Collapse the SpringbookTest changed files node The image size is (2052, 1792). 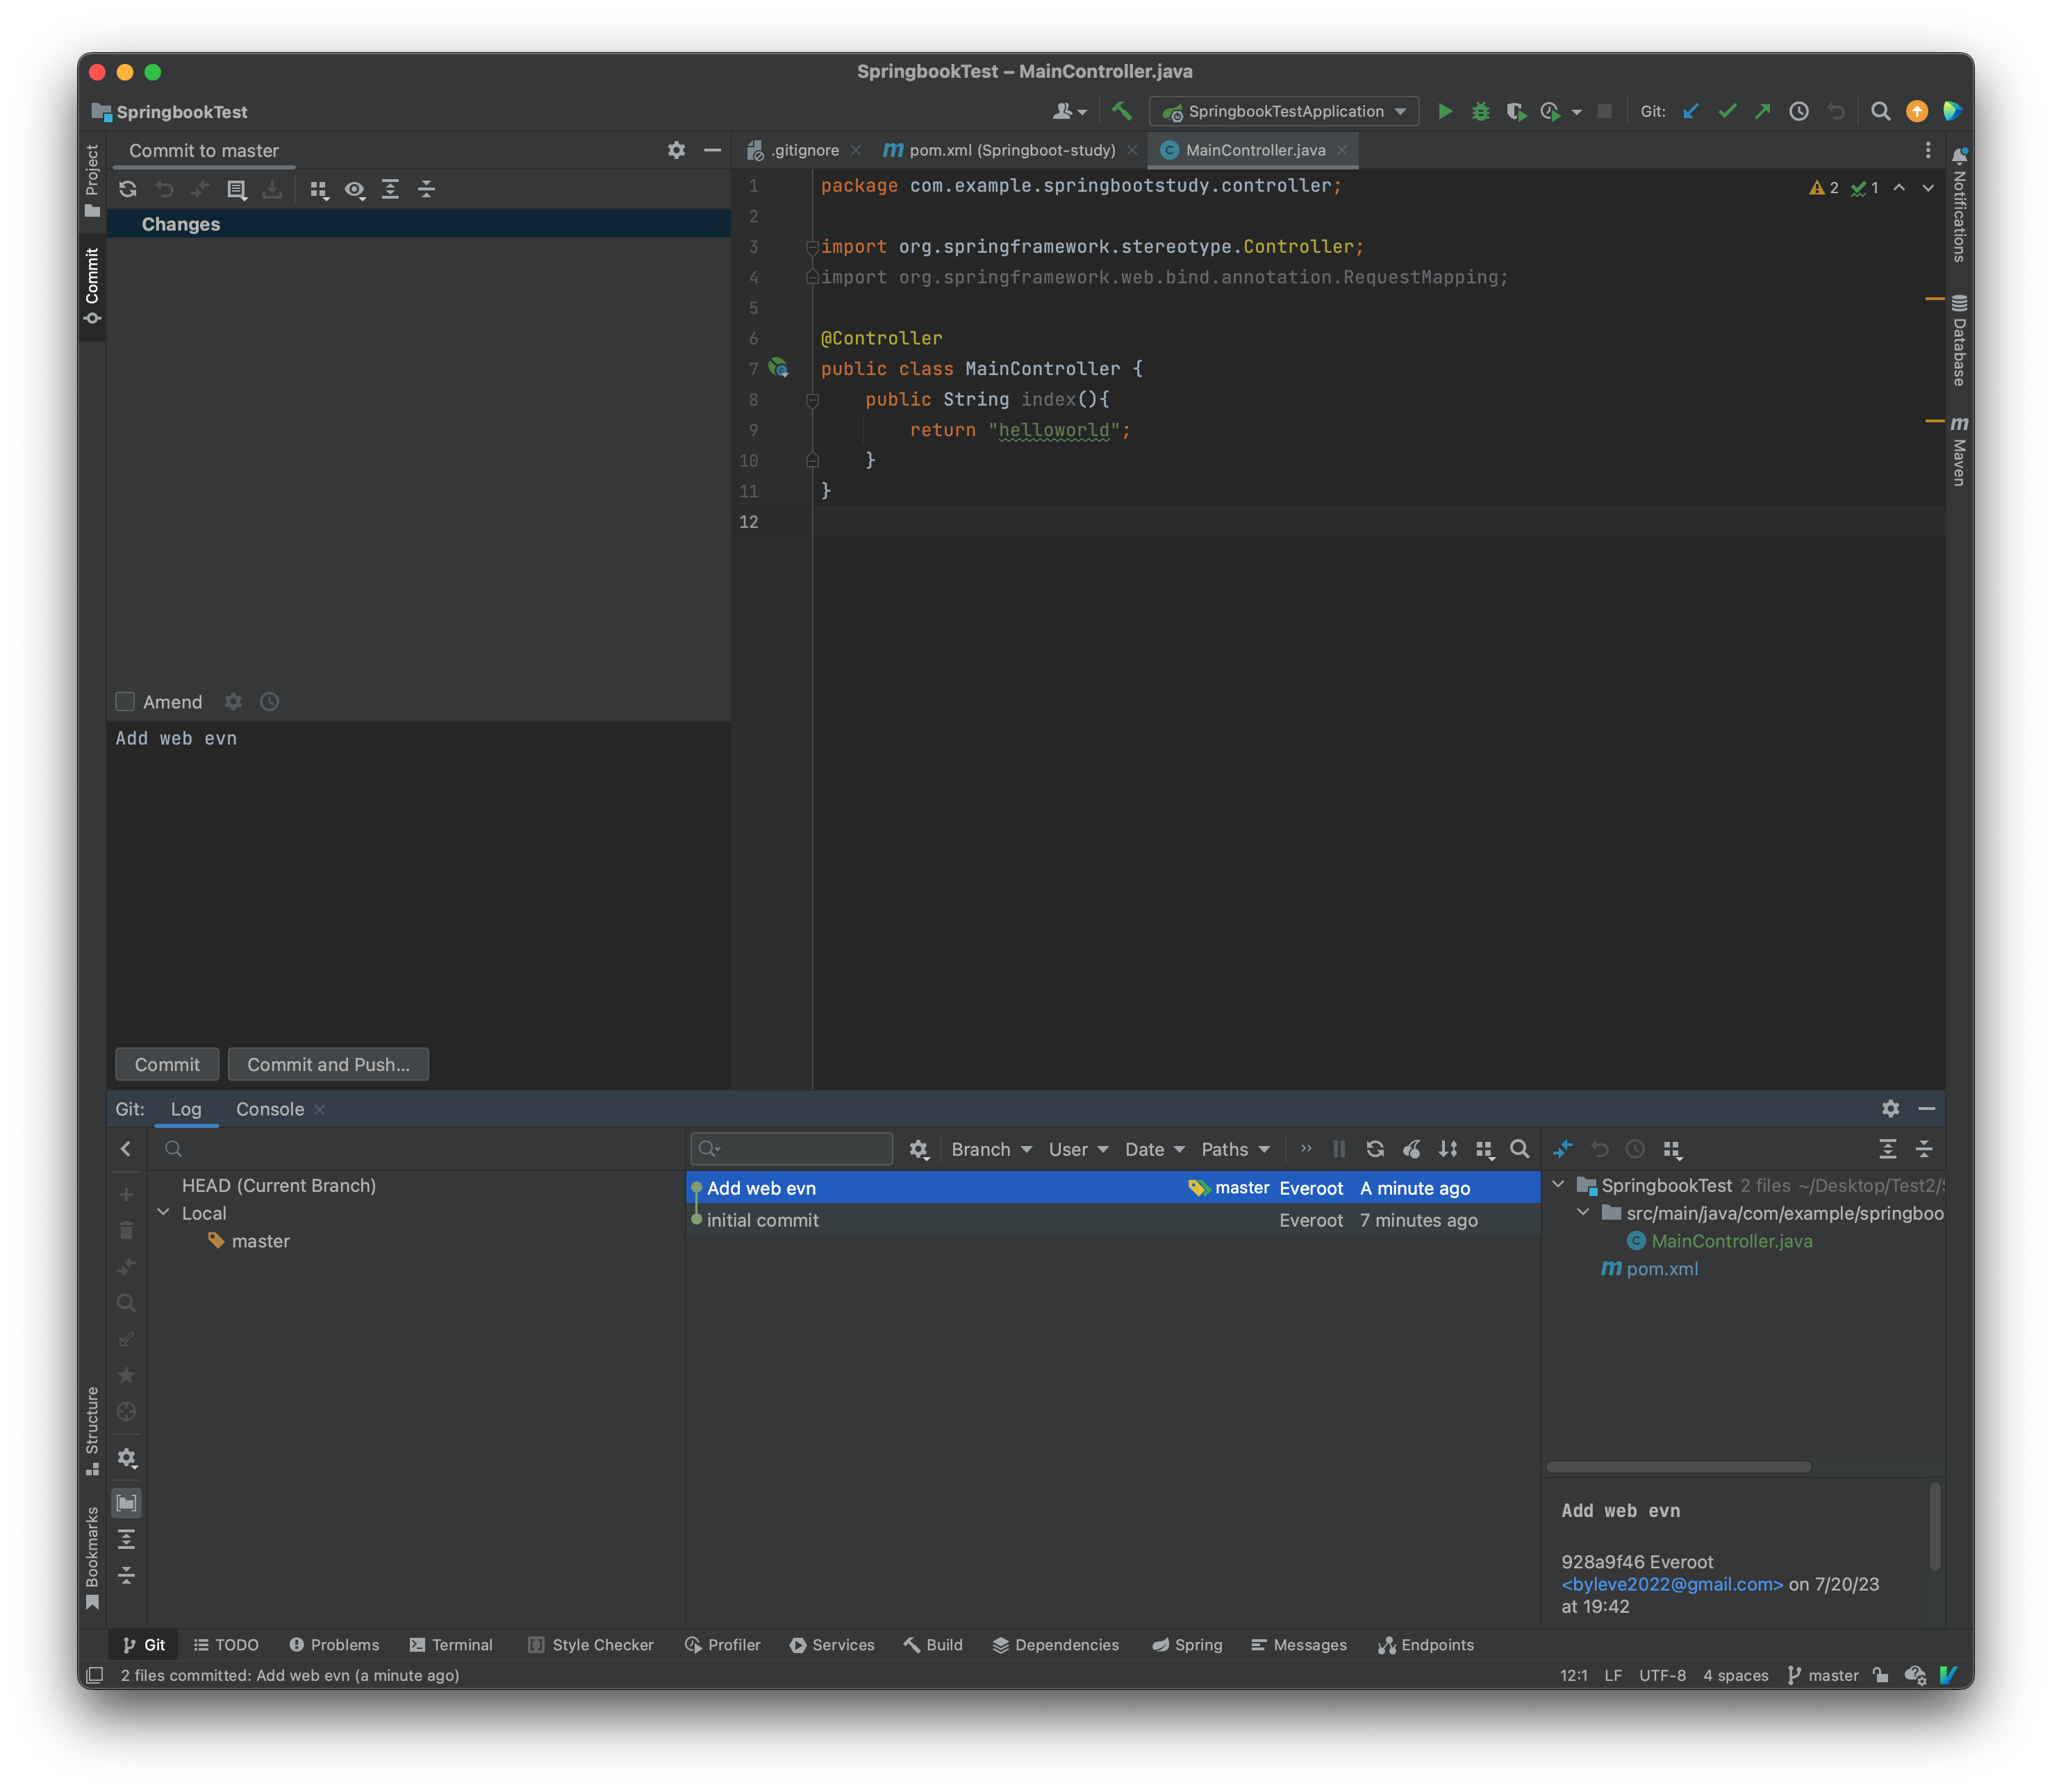click(1558, 1184)
